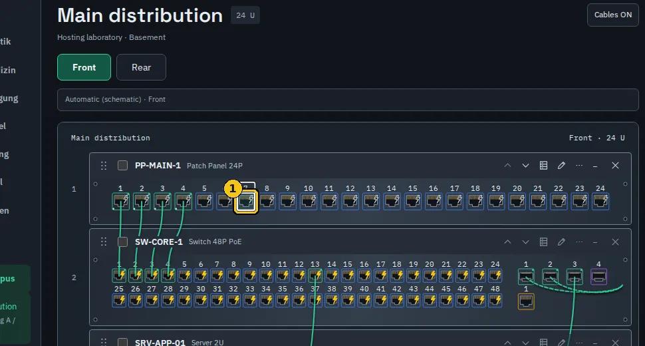The width and height of the screenshot is (645, 346).
Task: Click the 'Switch 48P PoE' label
Action: click(x=215, y=242)
